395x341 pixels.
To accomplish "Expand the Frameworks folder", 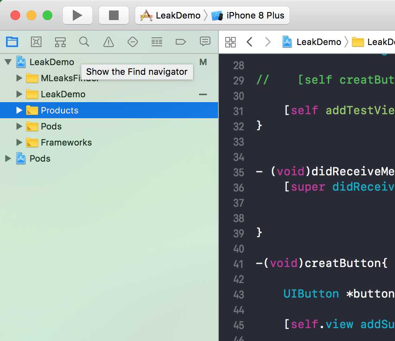I will pyautogui.click(x=19, y=142).
